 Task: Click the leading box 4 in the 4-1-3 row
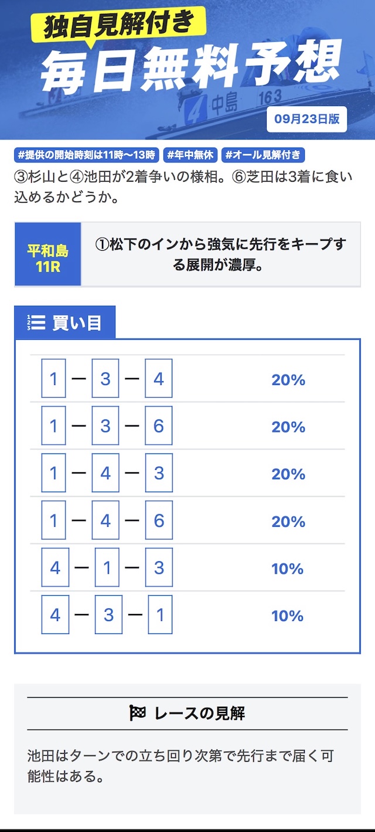[55, 568]
